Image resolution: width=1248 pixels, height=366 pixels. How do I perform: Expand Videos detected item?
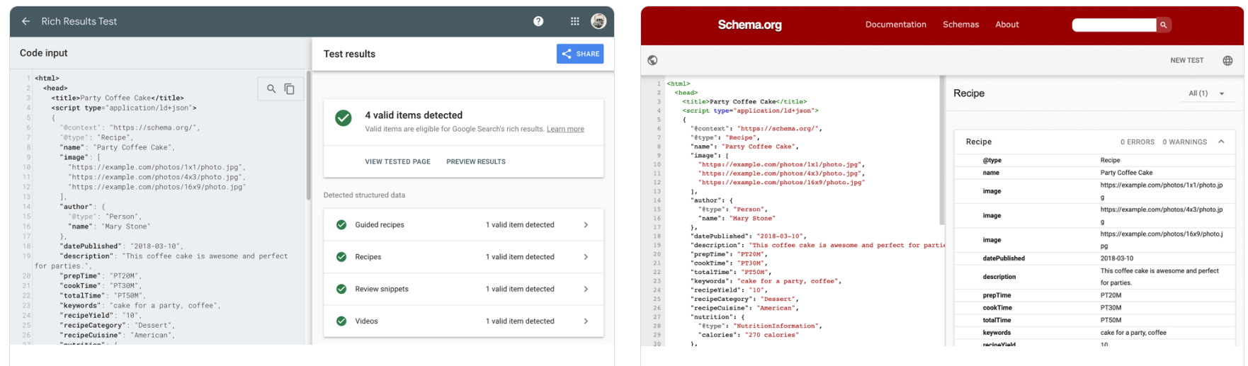464,321
